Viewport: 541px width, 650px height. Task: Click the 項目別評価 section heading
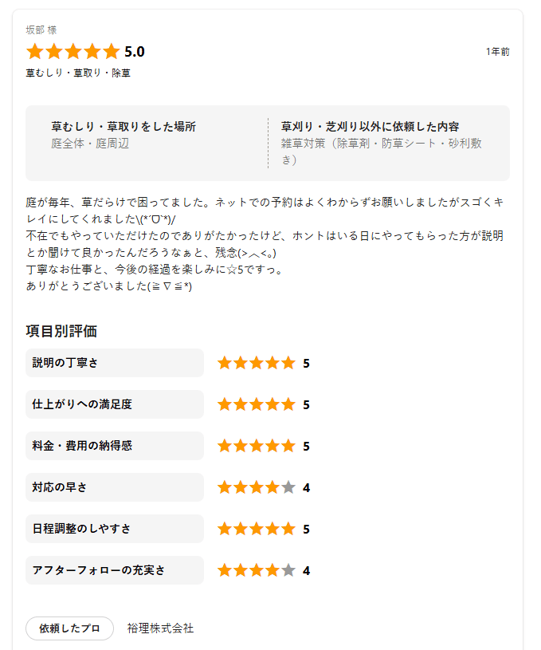[61, 331]
